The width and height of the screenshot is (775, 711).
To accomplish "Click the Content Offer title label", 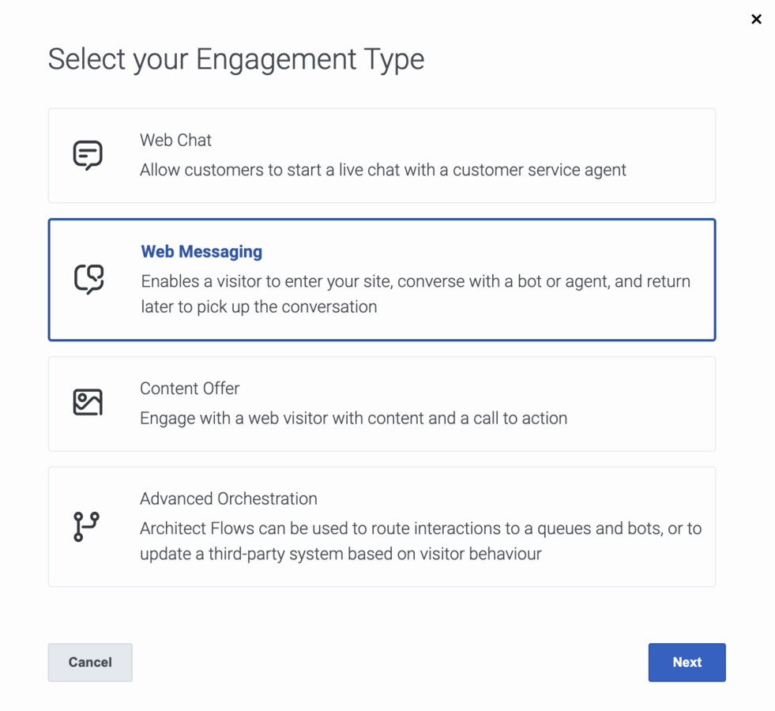I will coord(190,389).
